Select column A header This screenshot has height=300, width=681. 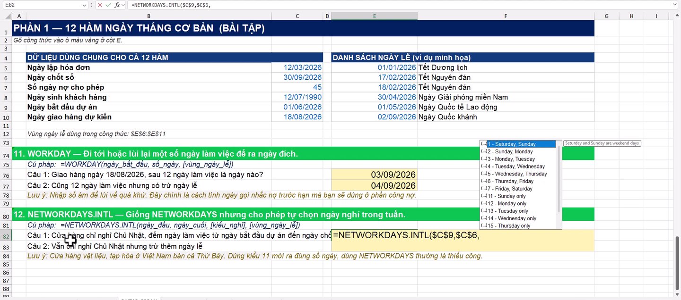(19, 16)
